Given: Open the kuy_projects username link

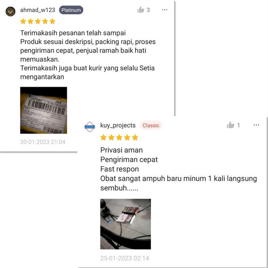Looking at the screenshot, I should pos(118,125).
